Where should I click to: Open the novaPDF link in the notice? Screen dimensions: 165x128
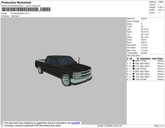coord(76,123)
